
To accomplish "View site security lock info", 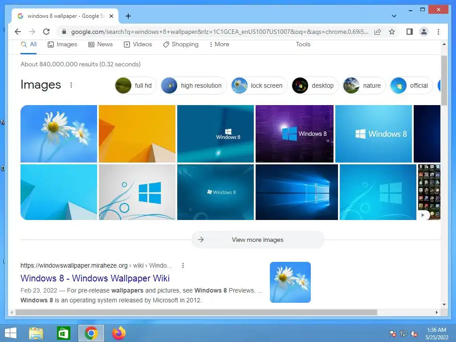I will [64, 32].
